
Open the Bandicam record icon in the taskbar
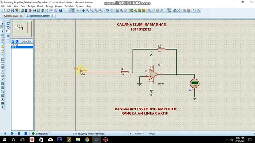106,139
